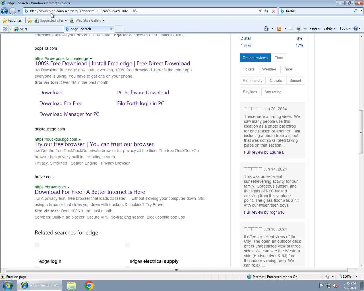Open the Page menu
Screen dimensions: 364x291
pyautogui.click(x=315, y=28)
